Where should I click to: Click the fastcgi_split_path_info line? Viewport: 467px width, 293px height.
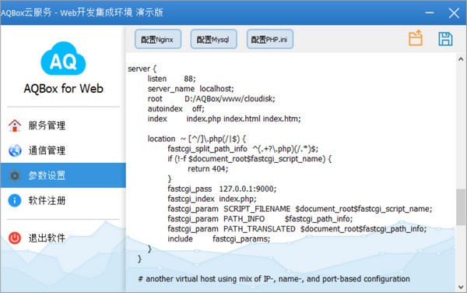click(x=243, y=149)
